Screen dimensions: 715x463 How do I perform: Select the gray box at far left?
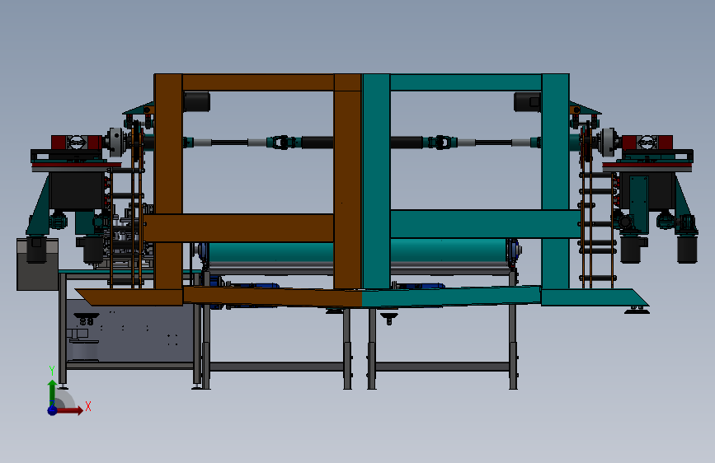click(x=37, y=264)
